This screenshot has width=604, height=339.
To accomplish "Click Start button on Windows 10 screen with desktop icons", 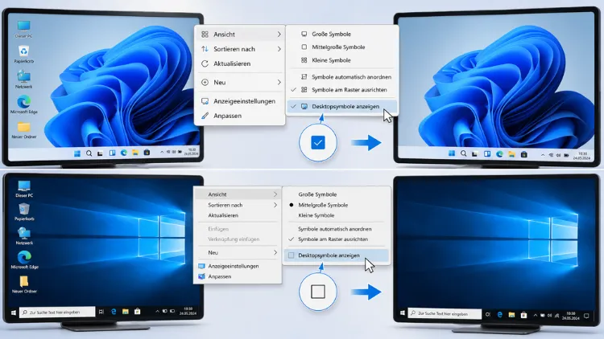I will pyautogui.click(x=14, y=312).
